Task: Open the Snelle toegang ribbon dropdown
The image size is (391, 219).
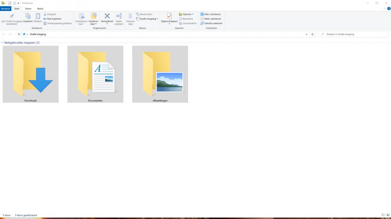Action: [x=147, y=19]
